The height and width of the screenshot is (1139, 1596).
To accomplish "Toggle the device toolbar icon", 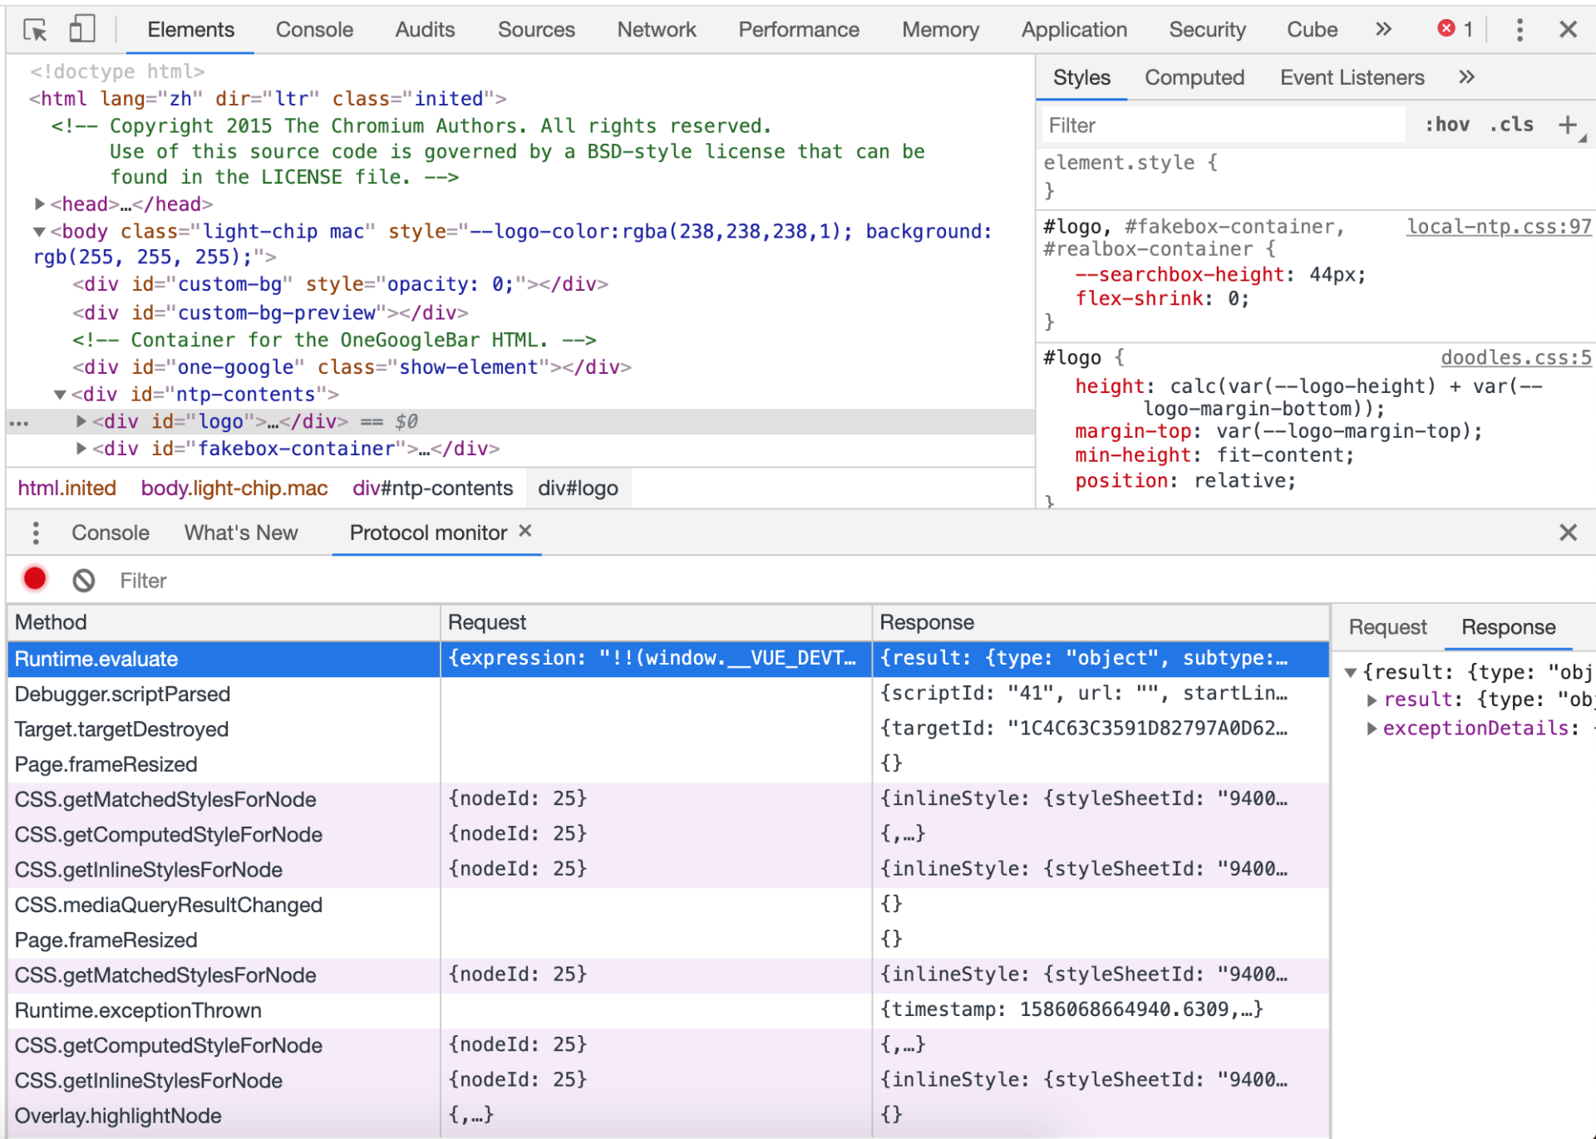I will click(x=81, y=30).
